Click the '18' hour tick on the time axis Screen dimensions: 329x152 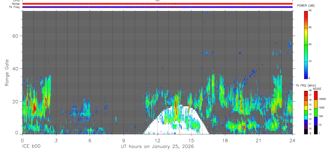pyautogui.click(x=225, y=140)
